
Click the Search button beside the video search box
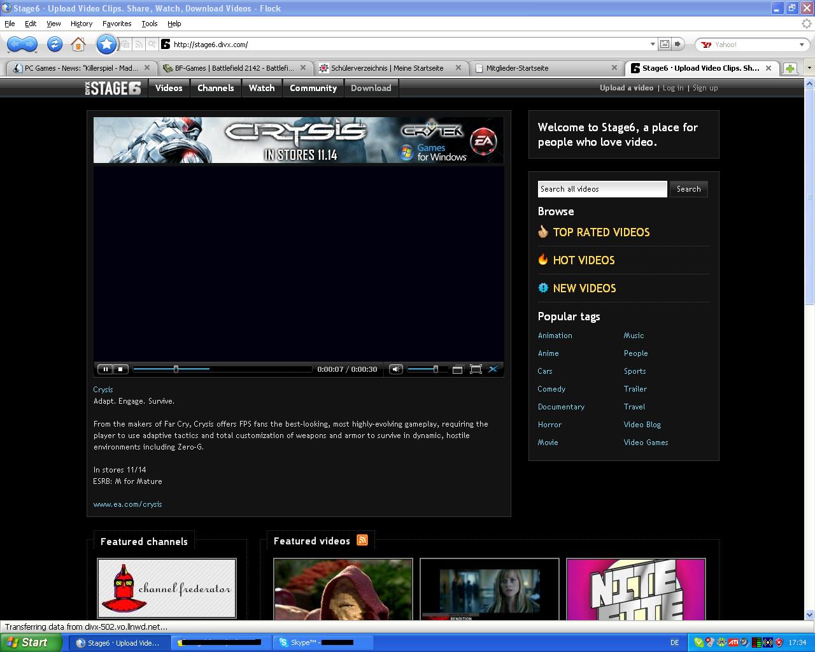[688, 189]
